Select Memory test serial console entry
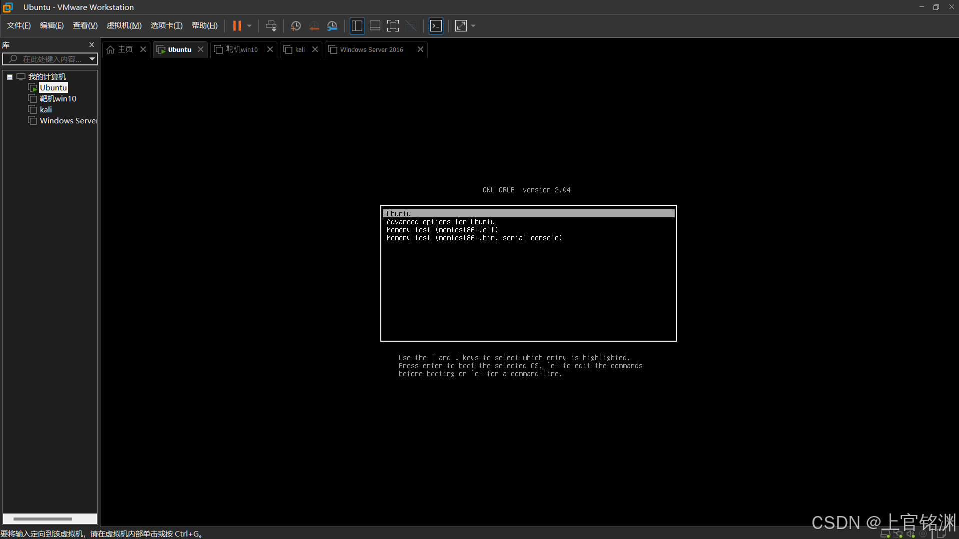Viewport: 959px width, 539px height. (474, 238)
